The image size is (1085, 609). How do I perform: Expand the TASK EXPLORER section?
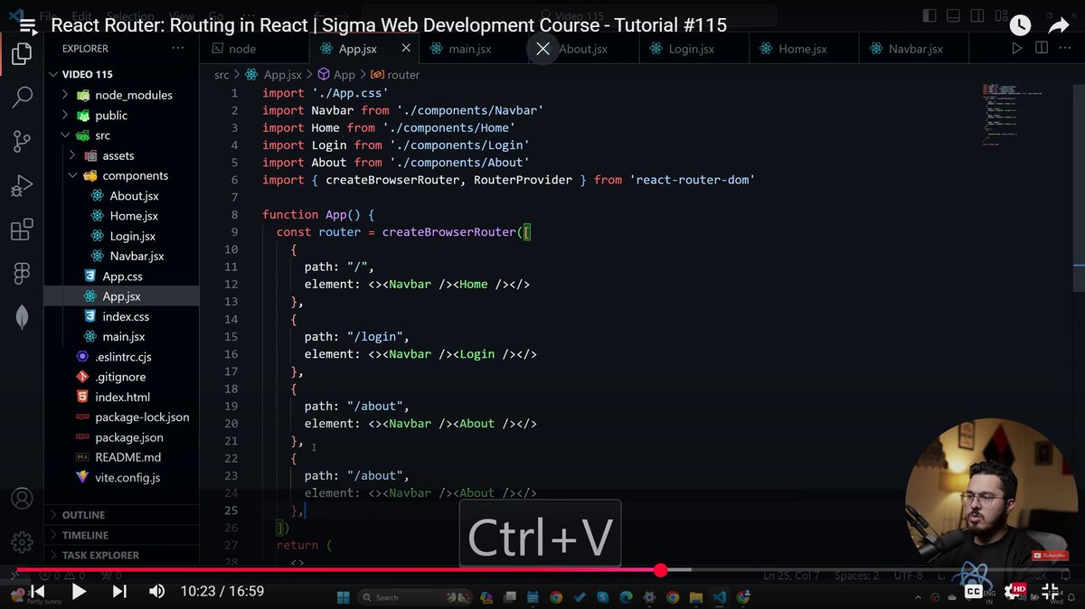pos(121,556)
